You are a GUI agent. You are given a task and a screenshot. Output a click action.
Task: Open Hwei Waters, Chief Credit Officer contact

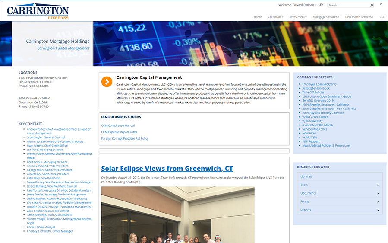click(x=47, y=146)
